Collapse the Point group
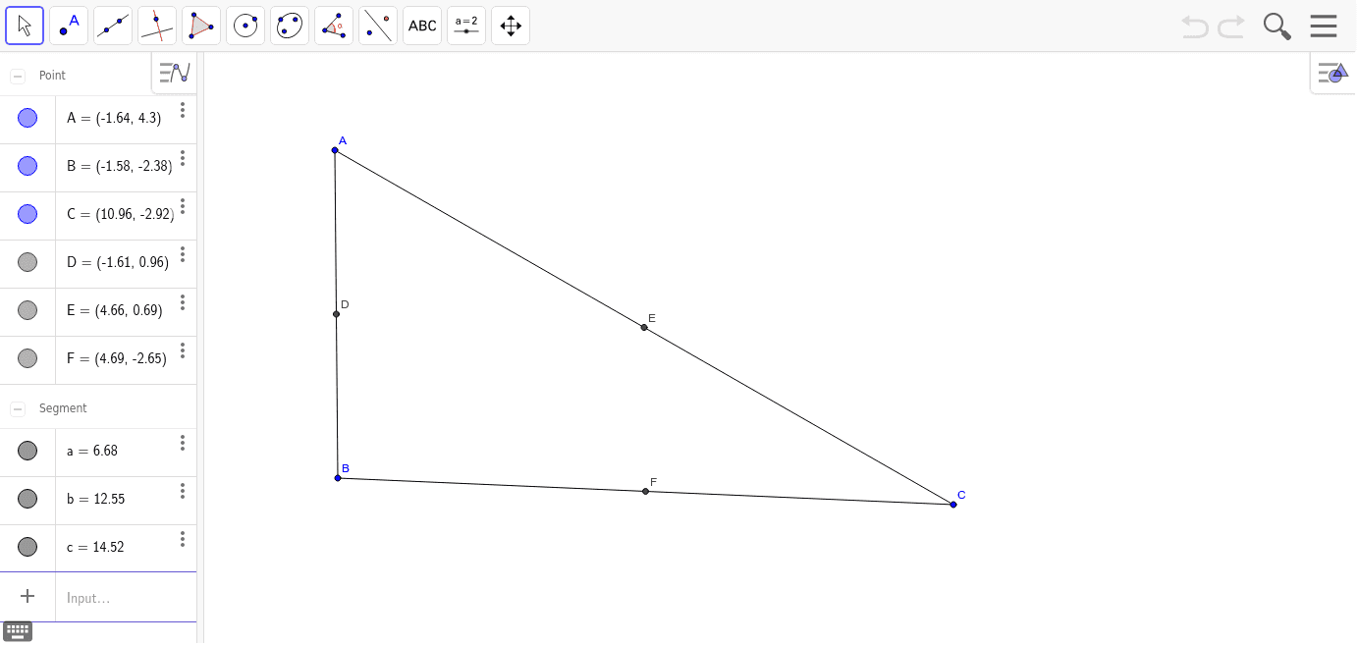The height and width of the screenshot is (645, 1357). point(18,76)
